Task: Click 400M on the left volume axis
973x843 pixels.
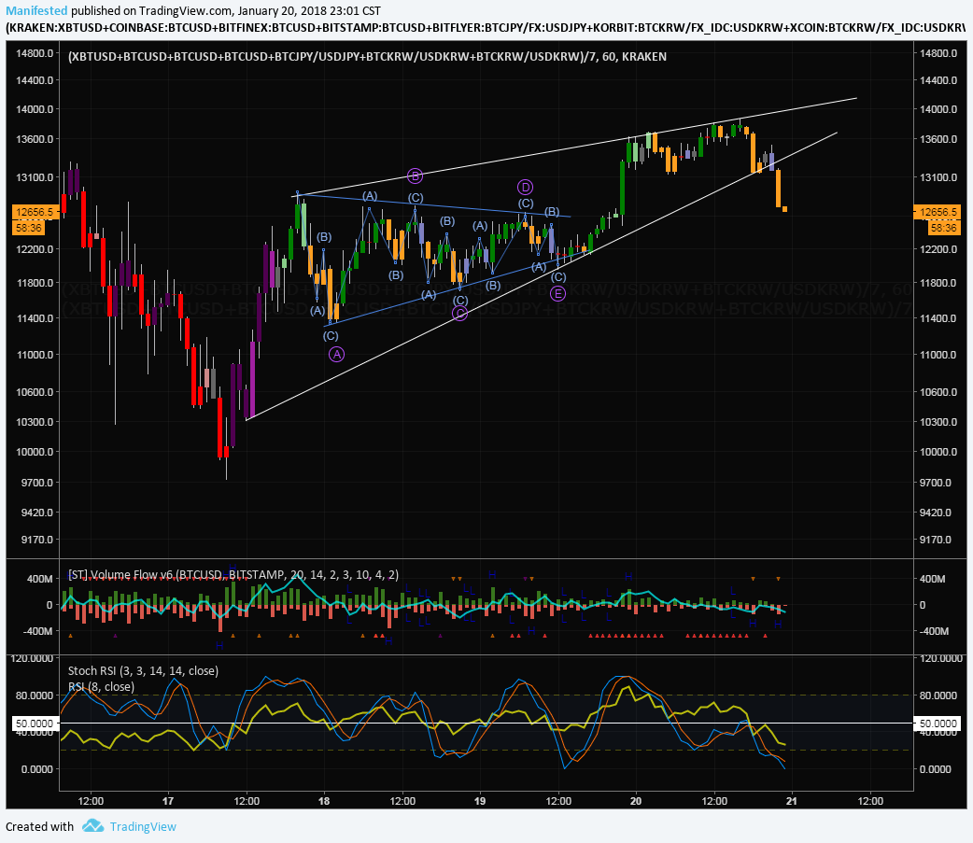Action: tap(40, 579)
